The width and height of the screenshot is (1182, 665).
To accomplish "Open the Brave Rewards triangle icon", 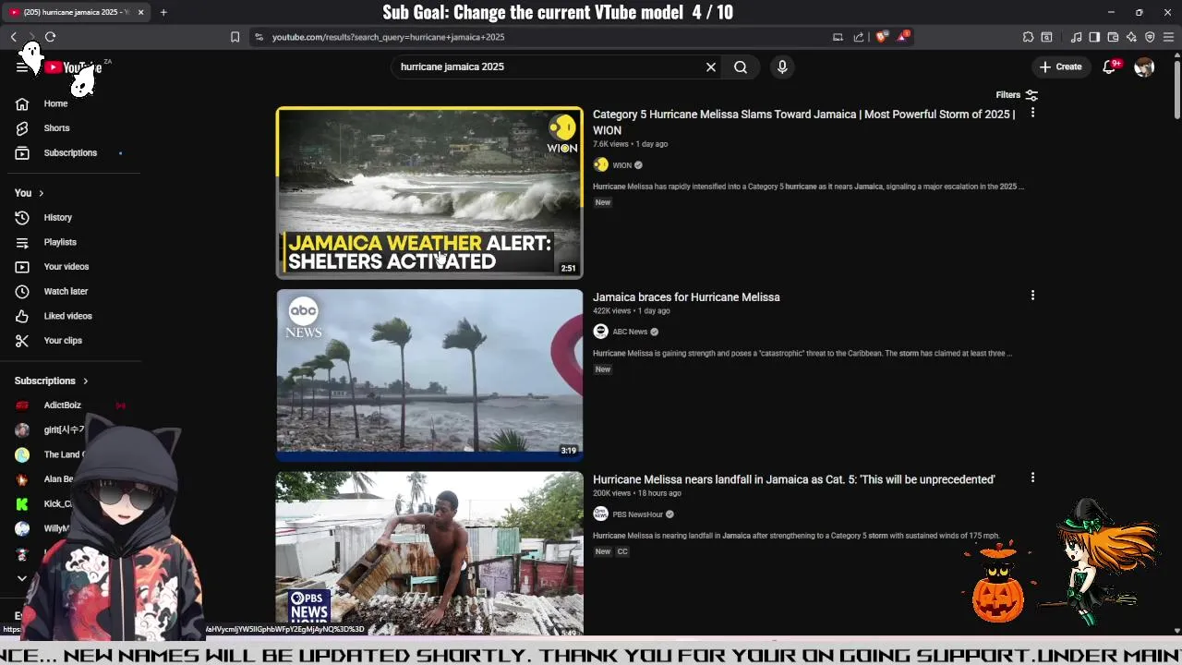I will point(903,37).
